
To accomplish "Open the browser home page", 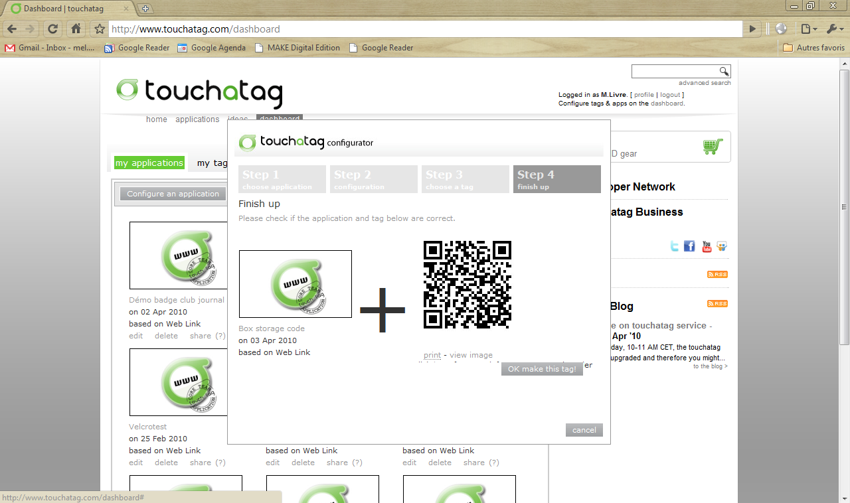I will coord(76,29).
